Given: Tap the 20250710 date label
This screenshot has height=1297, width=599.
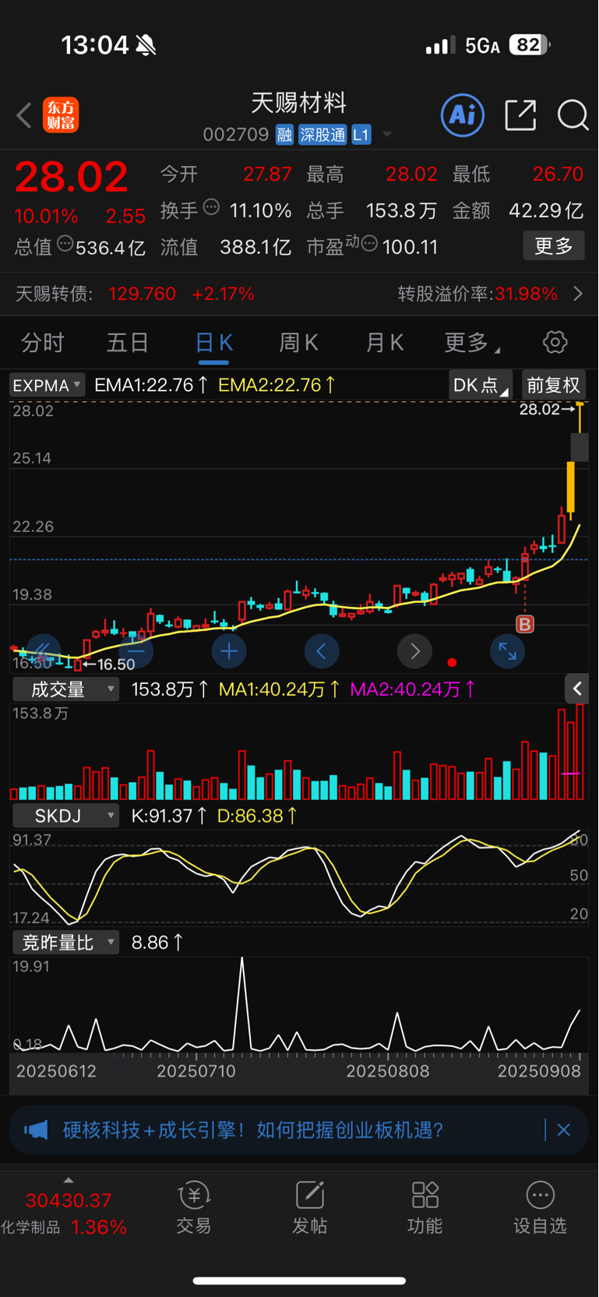Looking at the screenshot, I should pyautogui.click(x=196, y=1071).
